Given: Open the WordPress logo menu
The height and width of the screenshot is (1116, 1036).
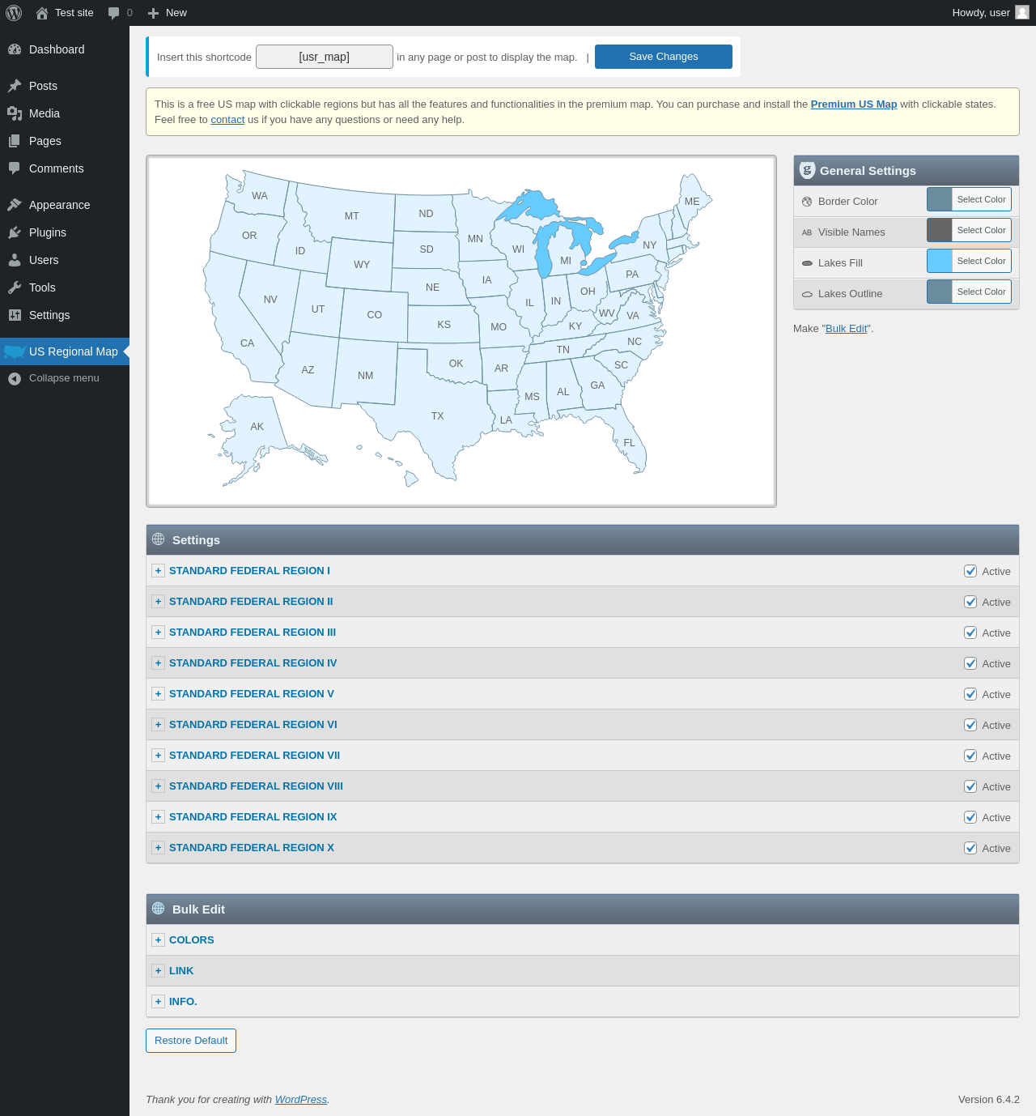Looking at the screenshot, I should (14, 13).
